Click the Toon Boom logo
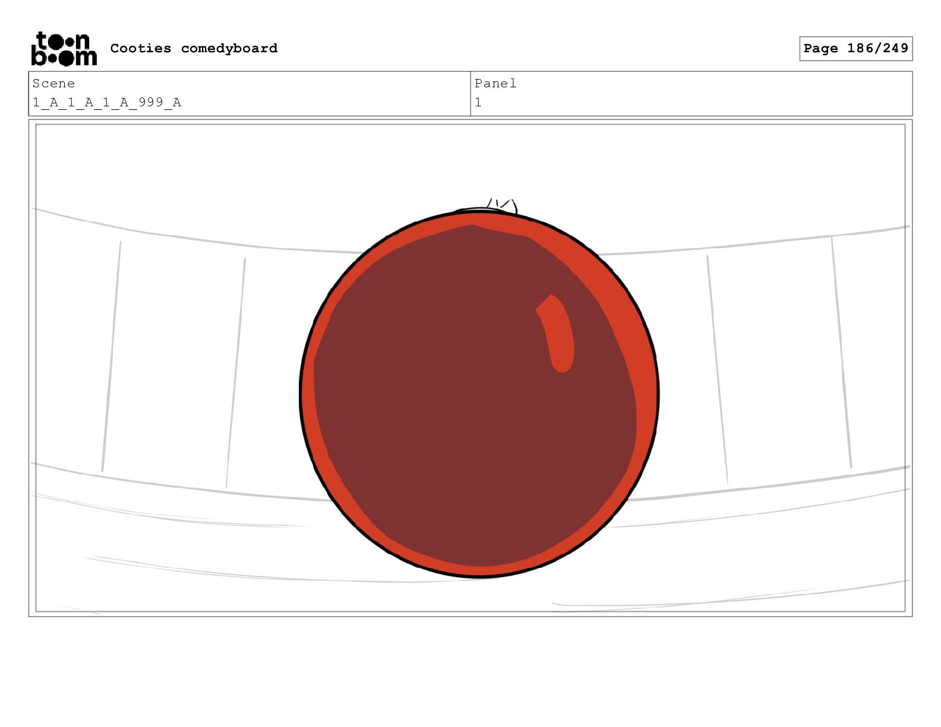941x727 pixels. (x=64, y=49)
